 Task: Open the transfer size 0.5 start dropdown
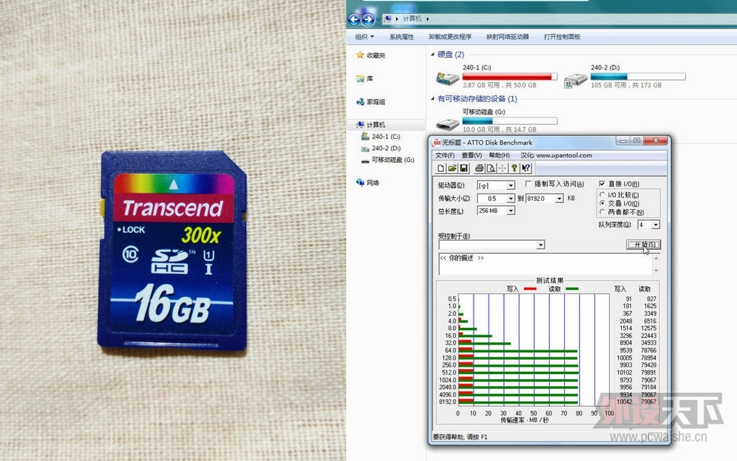[510, 198]
